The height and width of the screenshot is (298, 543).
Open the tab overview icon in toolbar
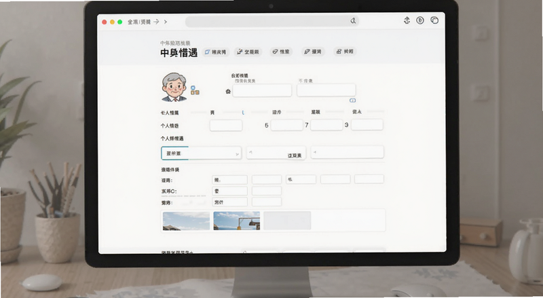434,20
